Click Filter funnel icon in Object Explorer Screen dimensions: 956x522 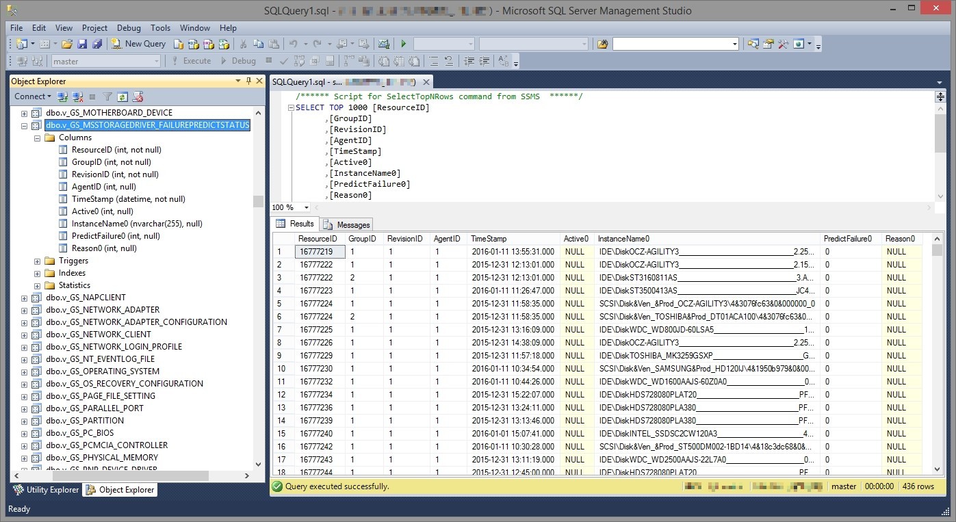pos(107,96)
